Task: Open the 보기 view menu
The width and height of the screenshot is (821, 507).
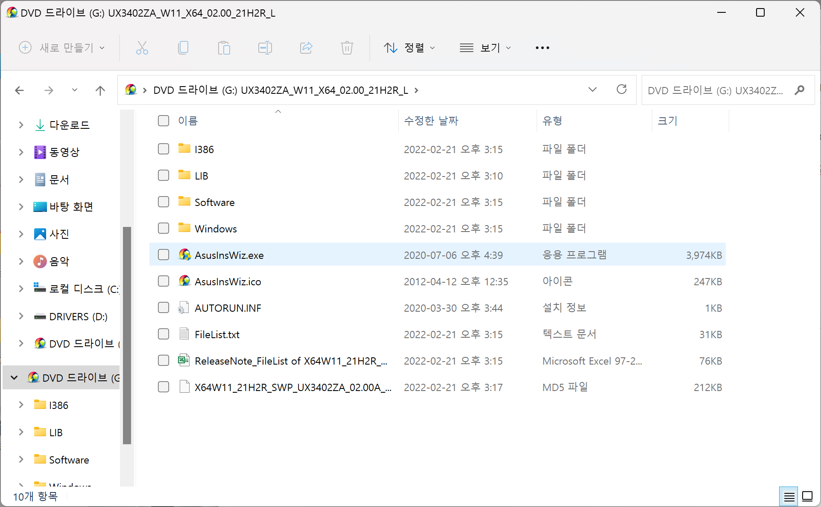Action: pyautogui.click(x=485, y=48)
